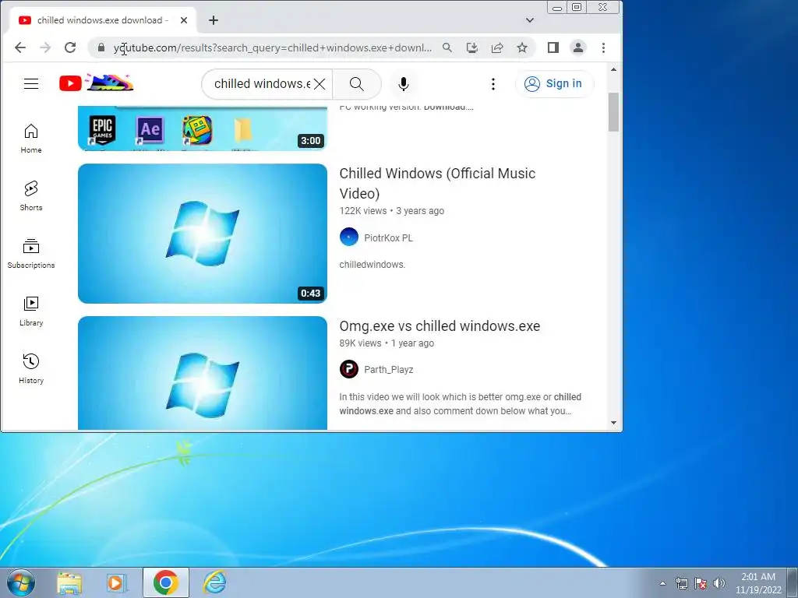Start voice search with microphone icon
798x598 pixels.
(404, 84)
